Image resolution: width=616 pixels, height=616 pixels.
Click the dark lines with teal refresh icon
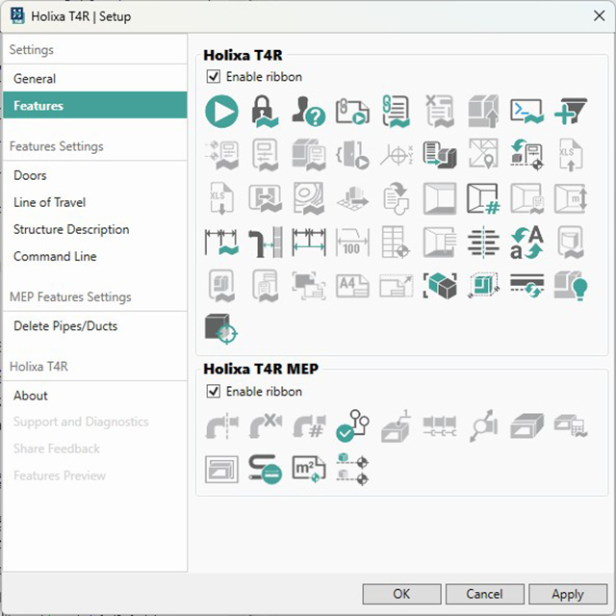click(526, 286)
